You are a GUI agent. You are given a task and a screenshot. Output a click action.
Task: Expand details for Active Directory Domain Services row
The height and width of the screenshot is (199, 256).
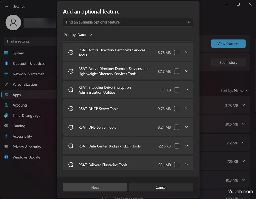point(187,71)
